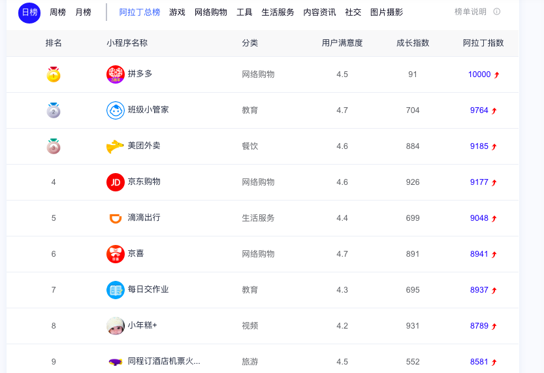Click the silver second-place medal icon
544x373 pixels.
54,110
